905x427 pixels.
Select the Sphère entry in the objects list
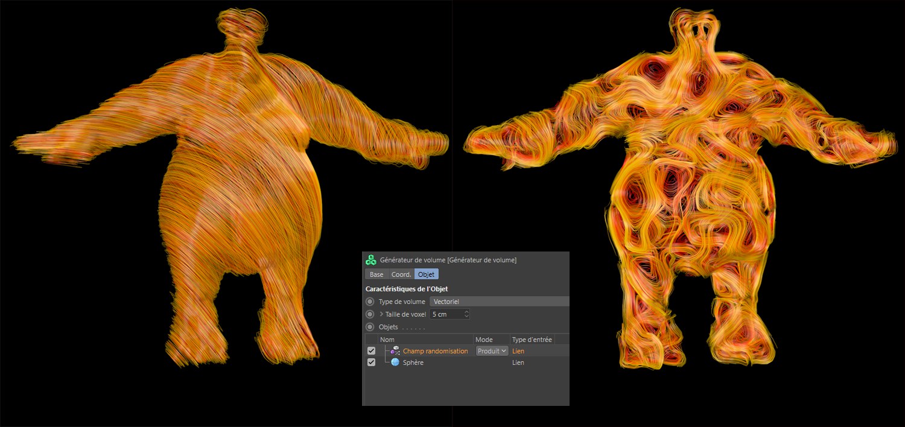point(413,362)
